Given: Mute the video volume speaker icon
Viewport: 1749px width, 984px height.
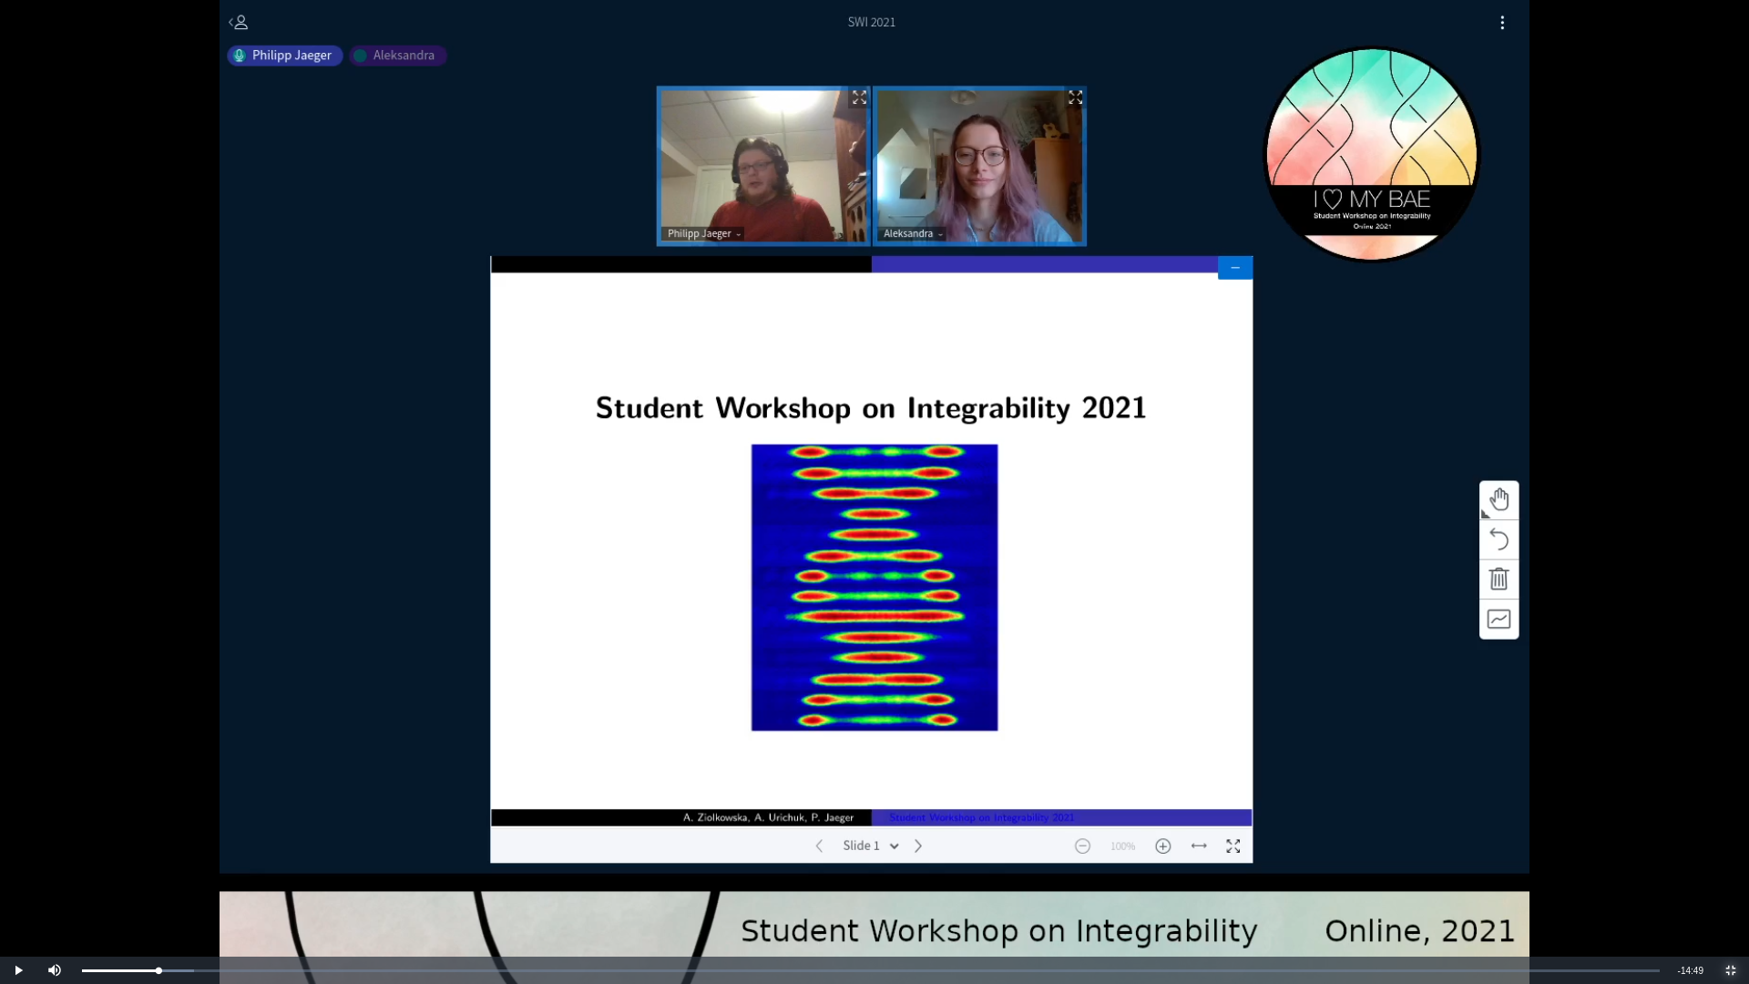Looking at the screenshot, I should (x=55, y=970).
